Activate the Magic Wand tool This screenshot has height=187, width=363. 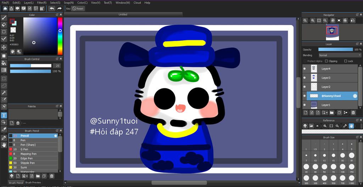4,93
